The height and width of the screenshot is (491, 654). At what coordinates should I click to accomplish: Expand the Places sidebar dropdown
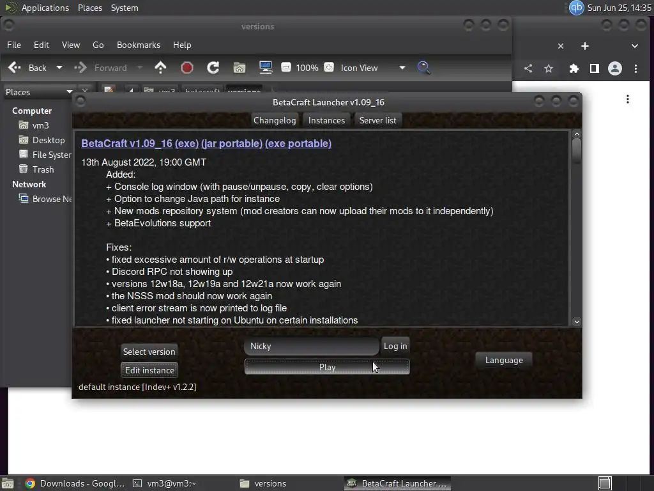coord(69,92)
